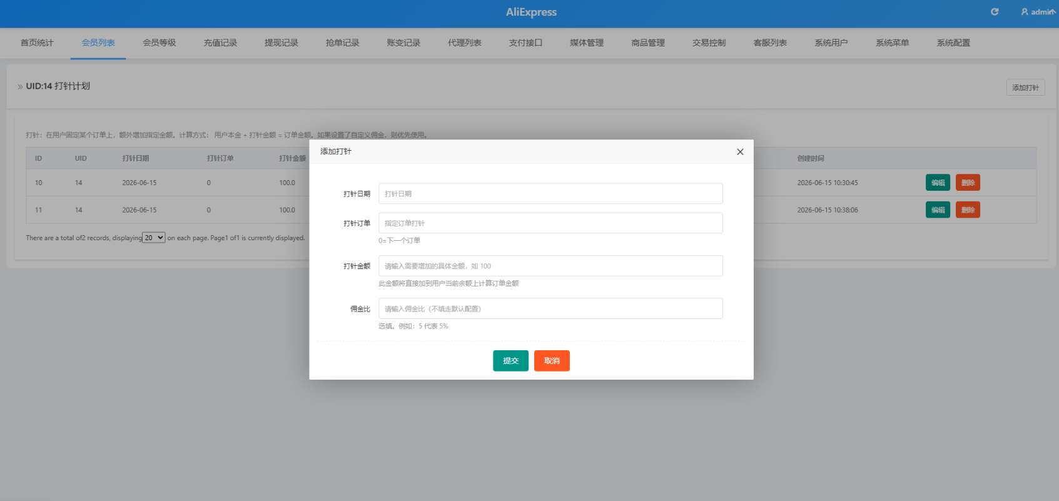Click the 100.0 amount in row ID 10
This screenshot has height=501, width=1059.
click(287, 183)
